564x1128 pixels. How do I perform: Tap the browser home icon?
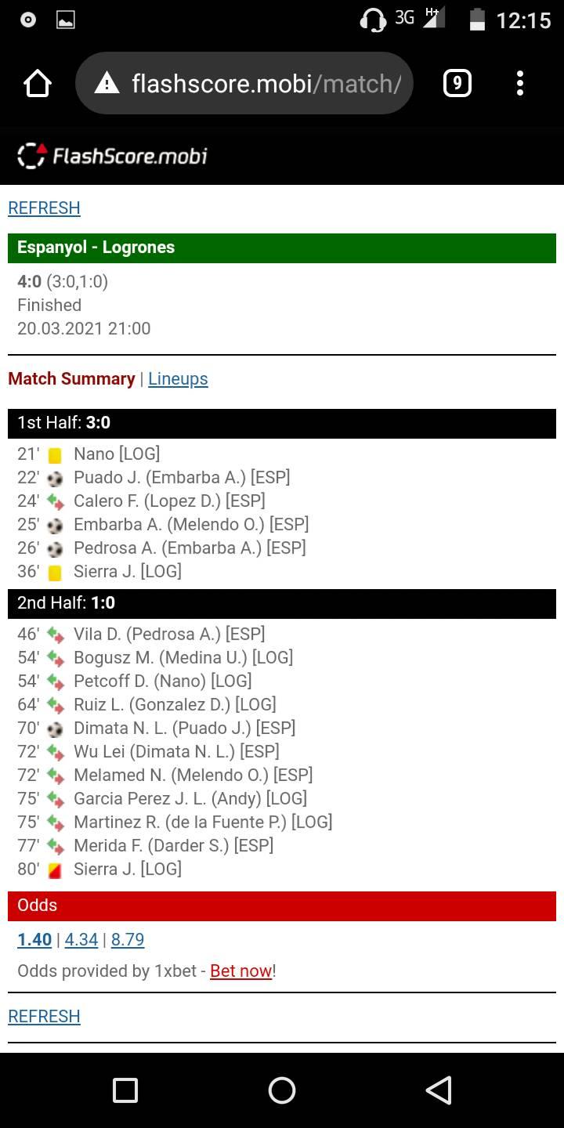pyautogui.click(x=38, y=83)
